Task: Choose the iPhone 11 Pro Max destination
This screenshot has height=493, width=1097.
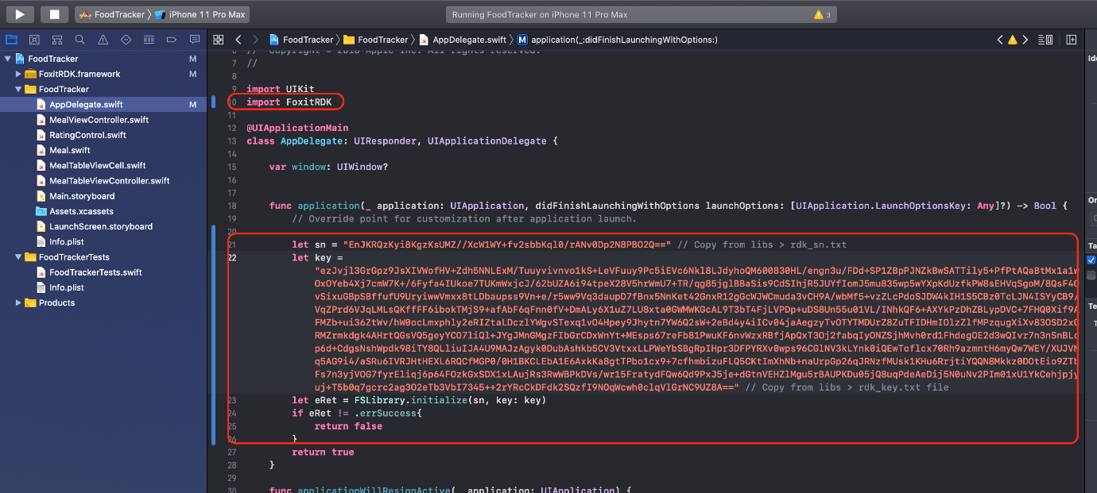Action: point(200,14)
